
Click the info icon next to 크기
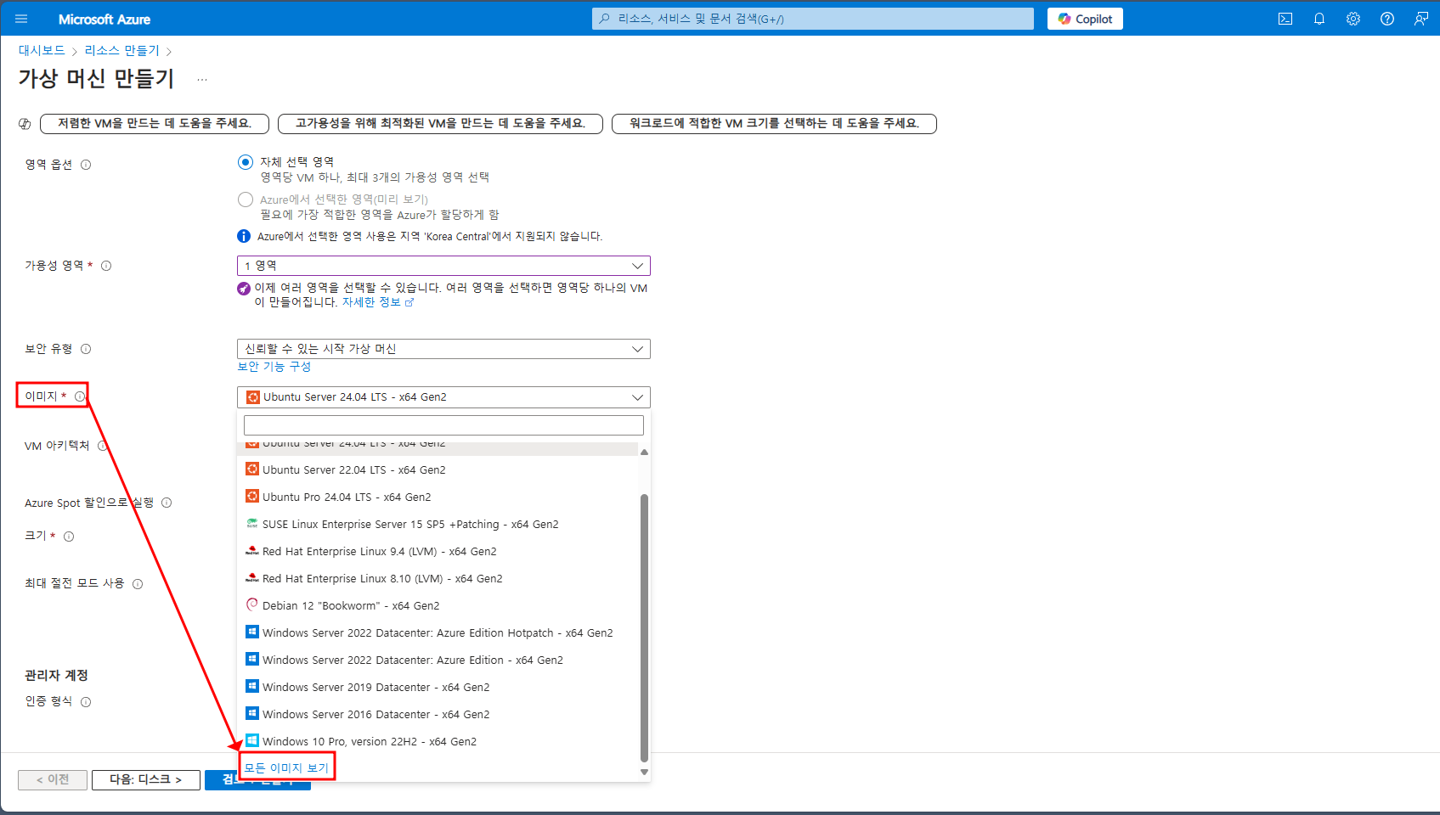69,537
